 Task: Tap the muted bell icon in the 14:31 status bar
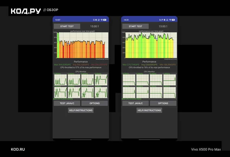[165, 20]
